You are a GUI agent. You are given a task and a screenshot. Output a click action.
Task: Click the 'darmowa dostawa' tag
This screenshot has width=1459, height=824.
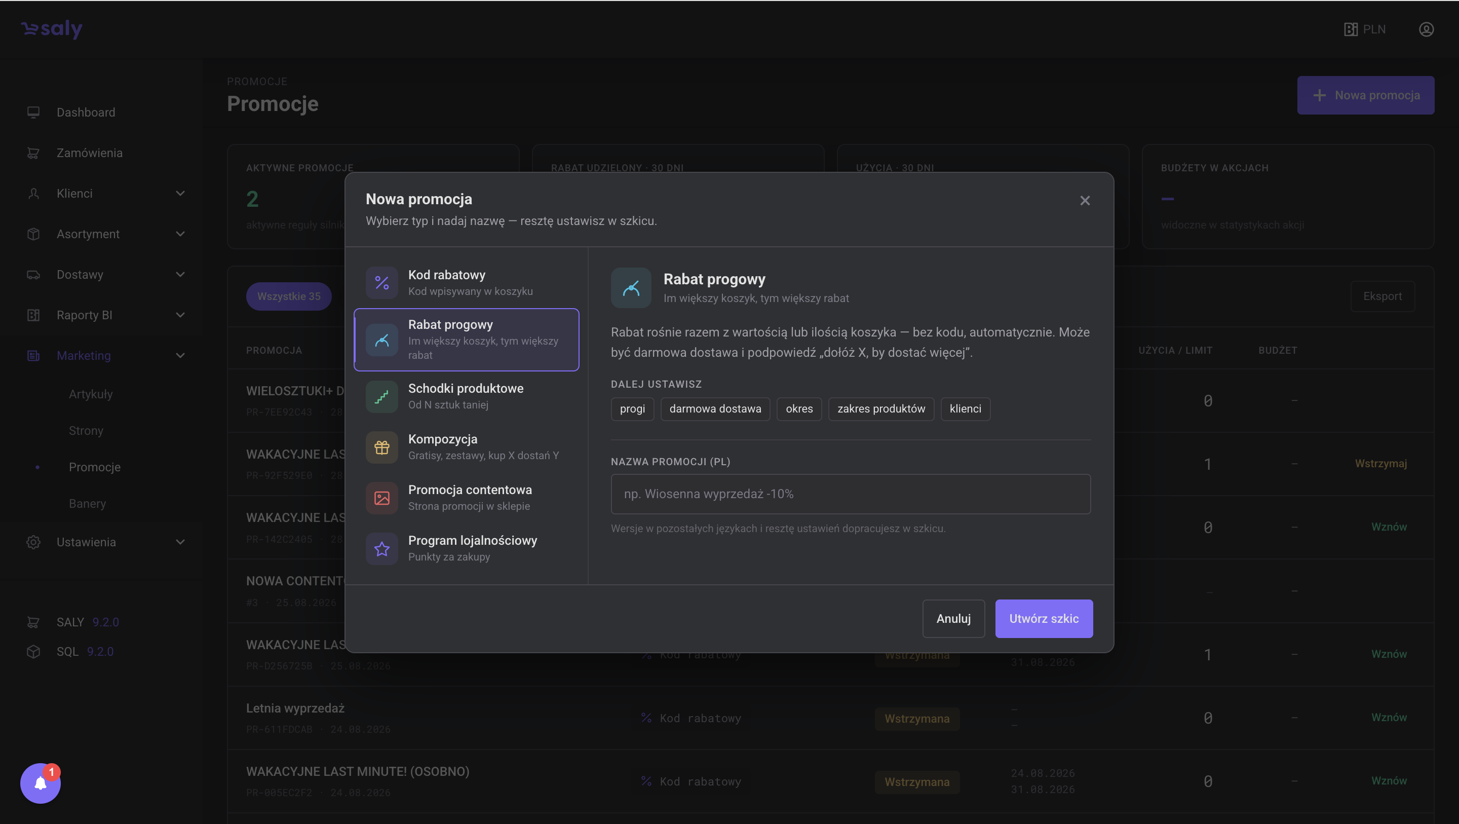pyautogui.click(x=715, y=408)
